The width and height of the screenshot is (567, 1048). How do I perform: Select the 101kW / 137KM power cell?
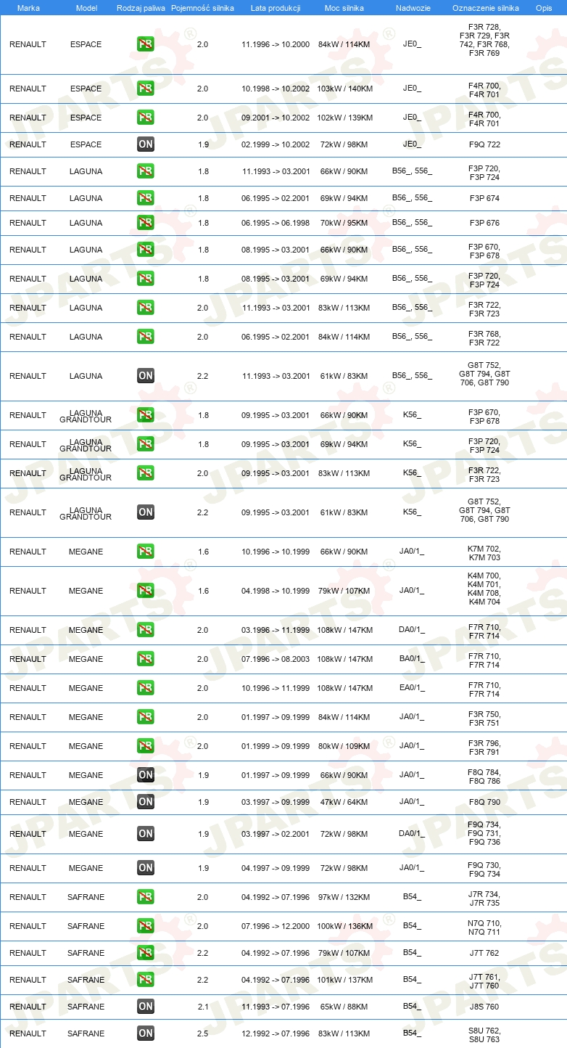pyautogui.click(x=345, y=980)
